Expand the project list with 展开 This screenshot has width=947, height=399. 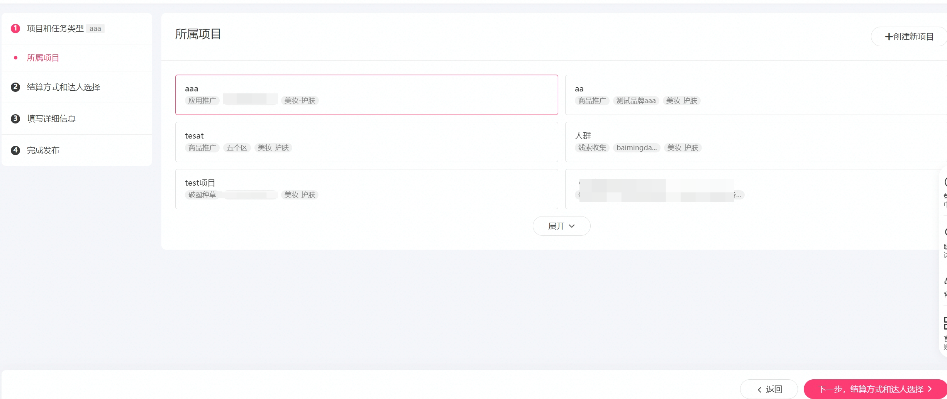tap(561, 226)
